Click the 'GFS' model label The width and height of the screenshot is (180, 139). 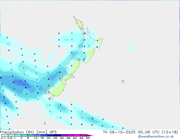(x=53, y=132)
